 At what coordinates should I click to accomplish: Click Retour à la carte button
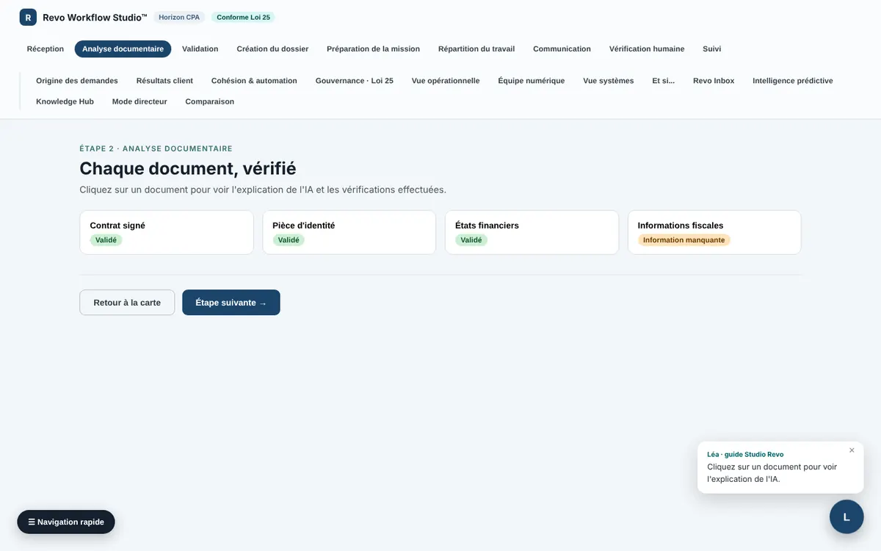(x=127, y=303)
